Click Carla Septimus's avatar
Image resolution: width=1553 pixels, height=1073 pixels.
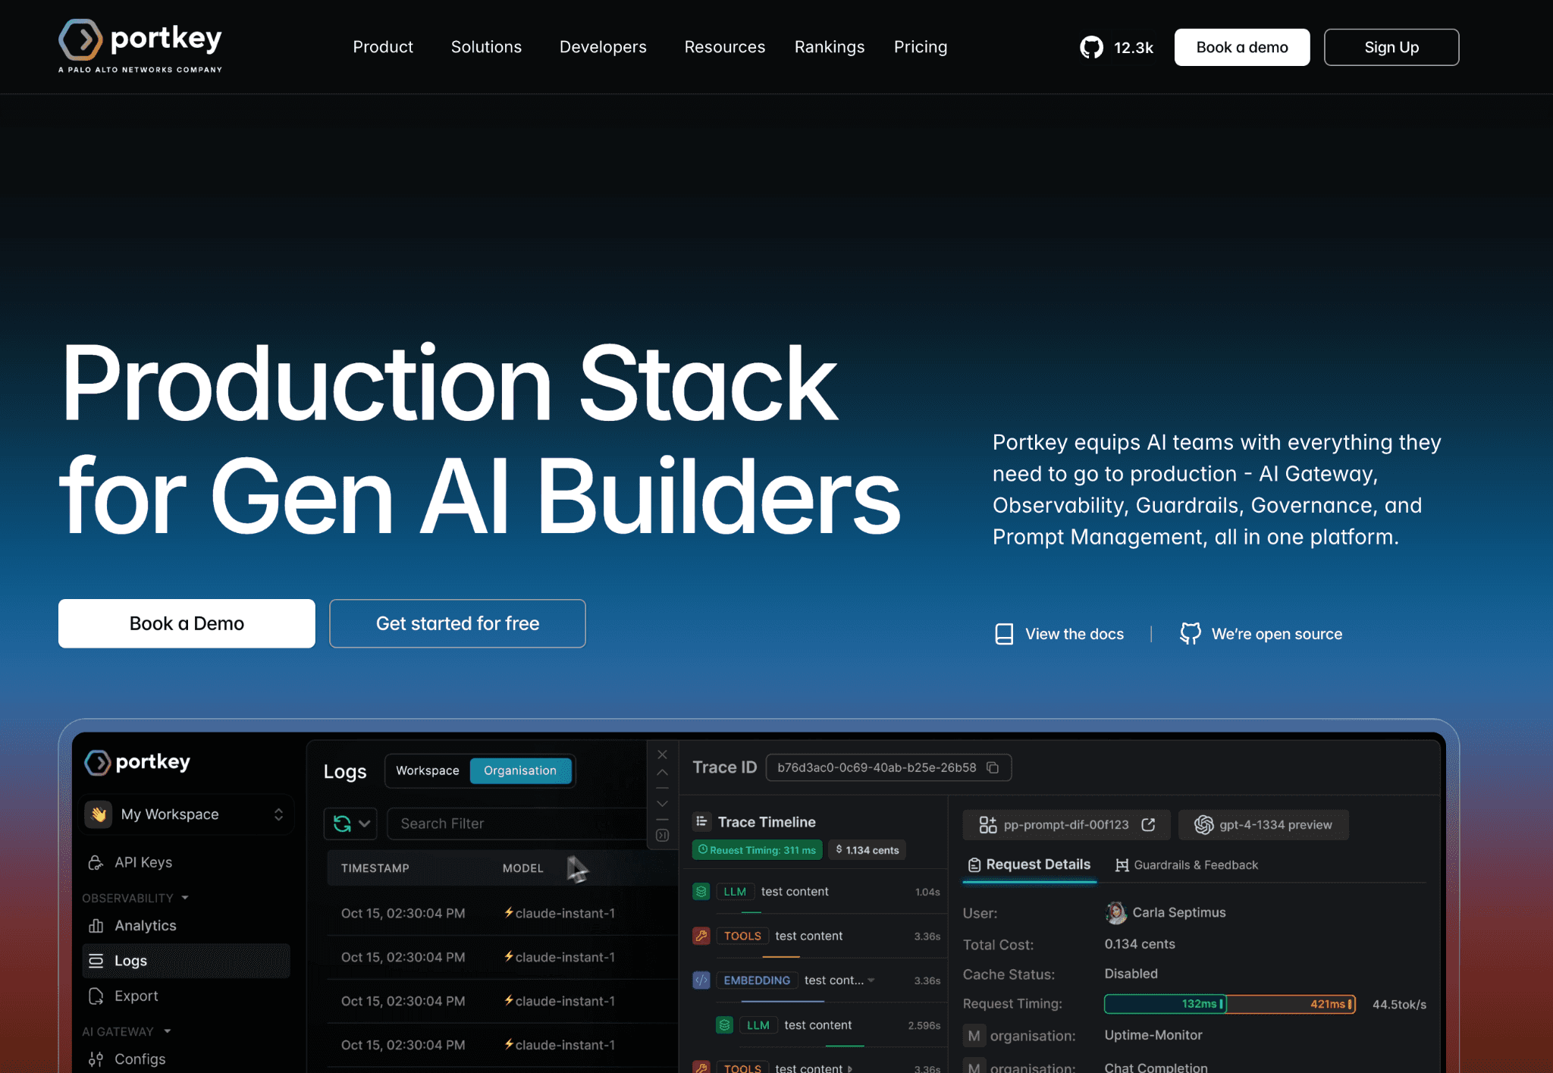point(1116,912)
